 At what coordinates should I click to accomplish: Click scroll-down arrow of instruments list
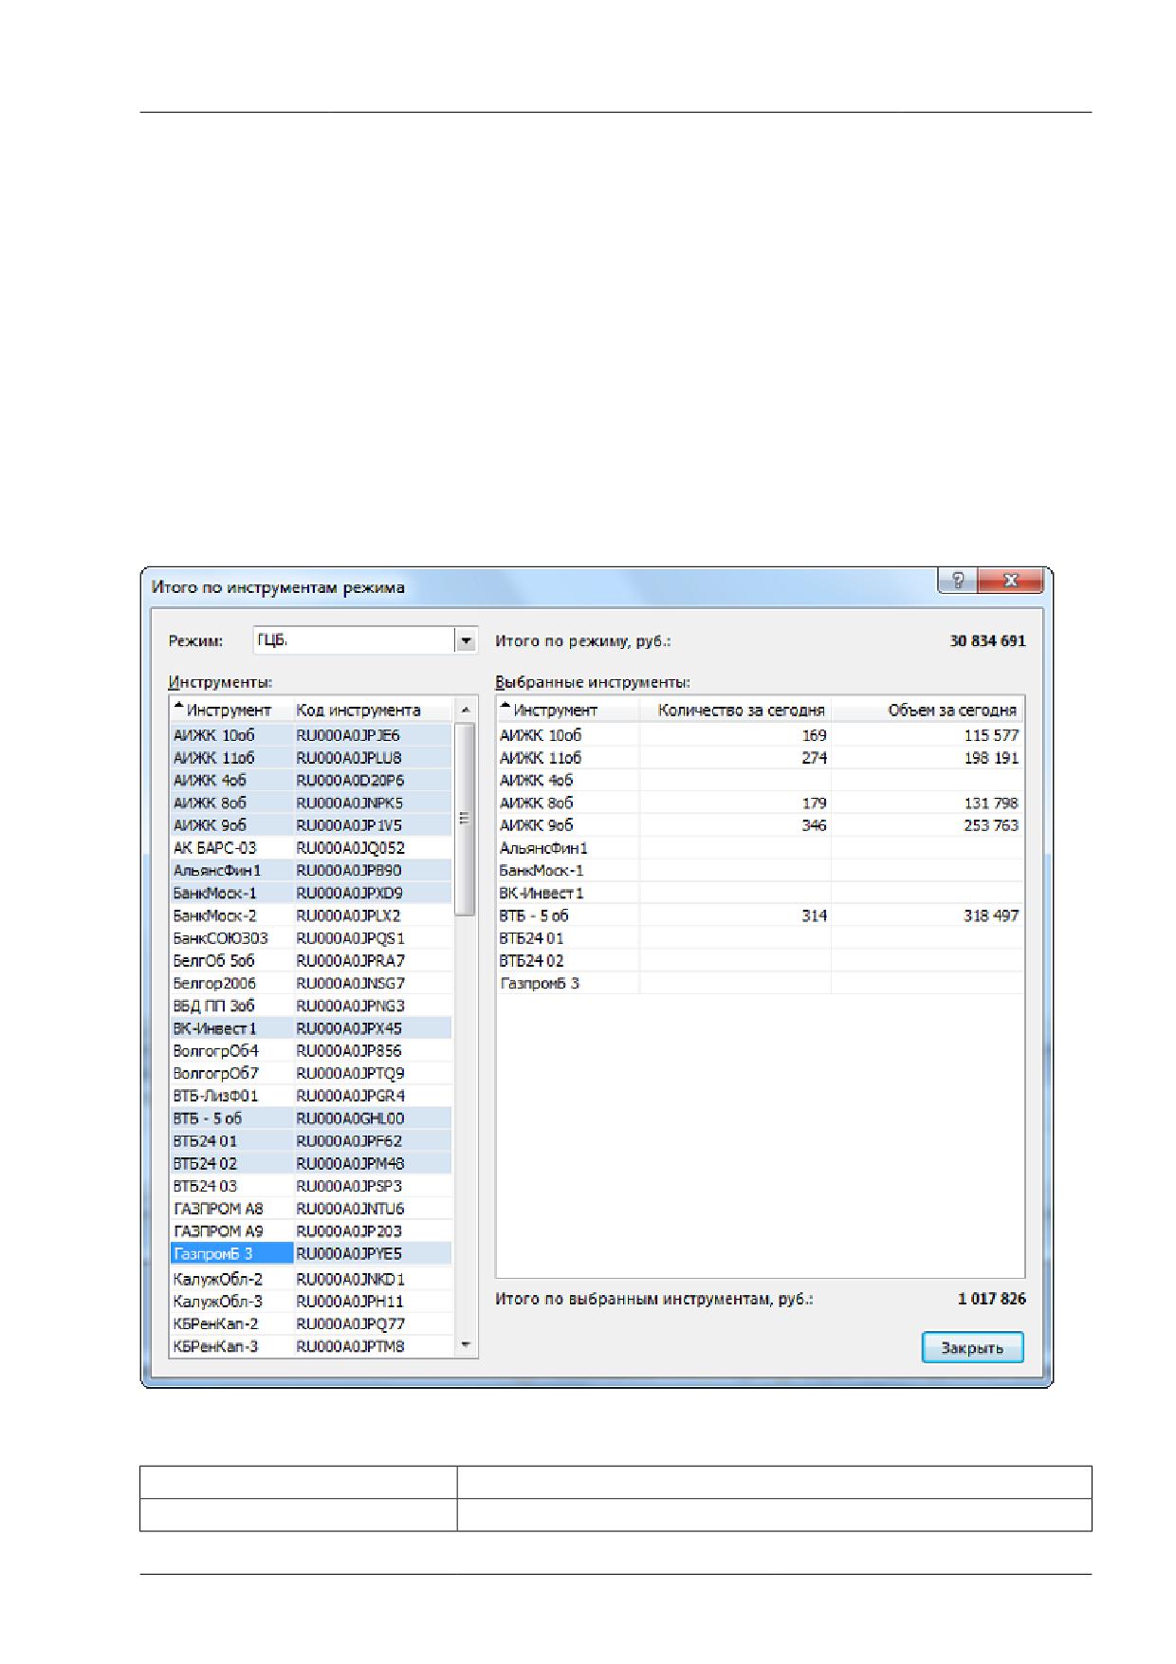[x=465, y=1345]
